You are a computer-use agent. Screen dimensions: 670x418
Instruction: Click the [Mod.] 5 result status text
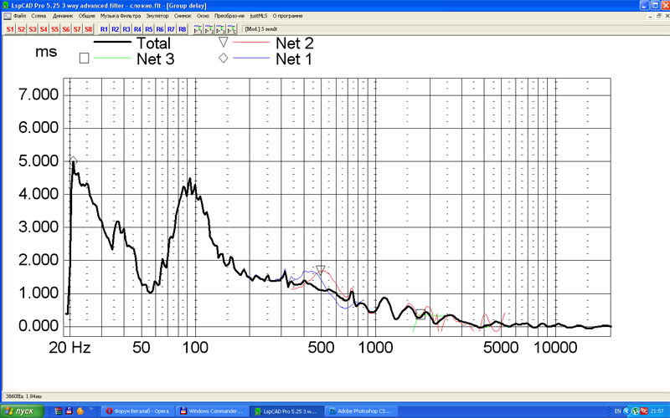[261, 29]
